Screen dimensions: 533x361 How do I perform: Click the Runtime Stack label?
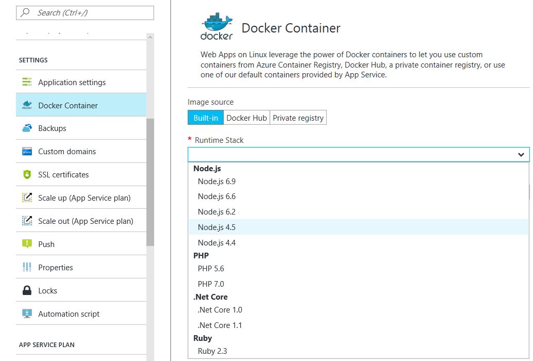point(219,140)
